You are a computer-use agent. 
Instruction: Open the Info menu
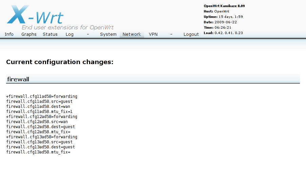[9, 34]
